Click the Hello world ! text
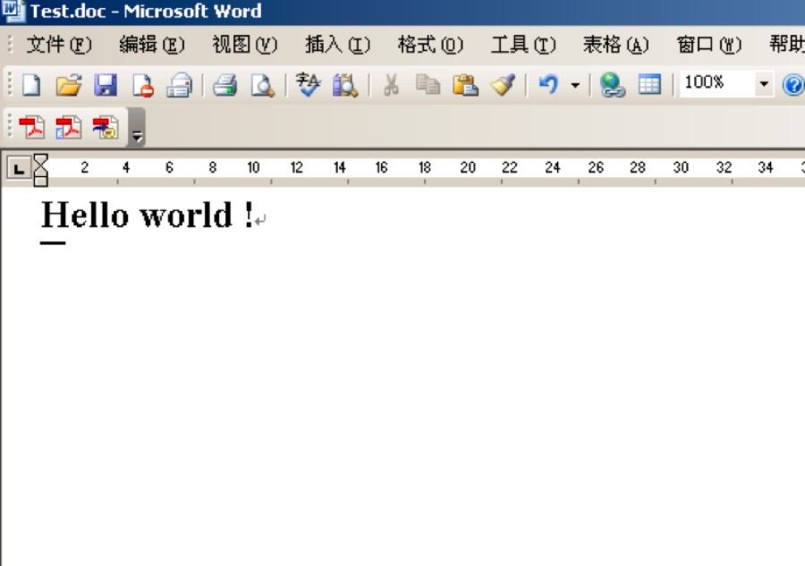805x566 pixels. (148, 215)
